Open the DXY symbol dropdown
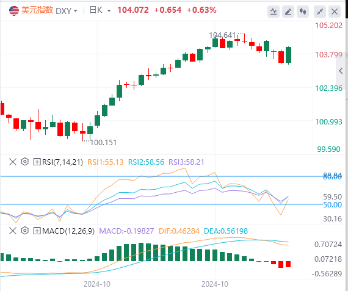This screenshot has width=348, height=291. pos(67,10)
